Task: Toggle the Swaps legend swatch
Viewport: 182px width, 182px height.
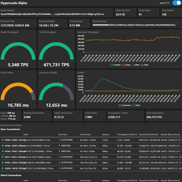Action: click(x=123, y=65)
